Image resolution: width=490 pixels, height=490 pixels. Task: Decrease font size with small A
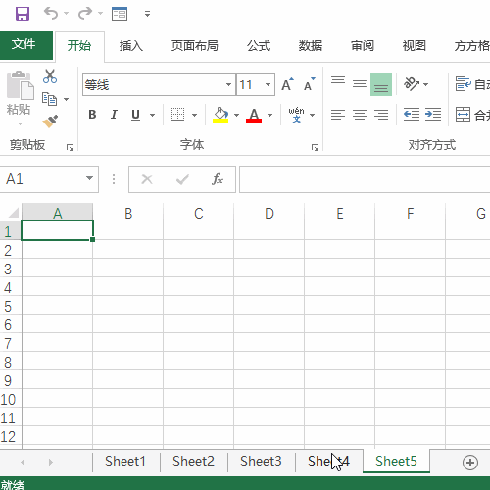click(309, 84)
